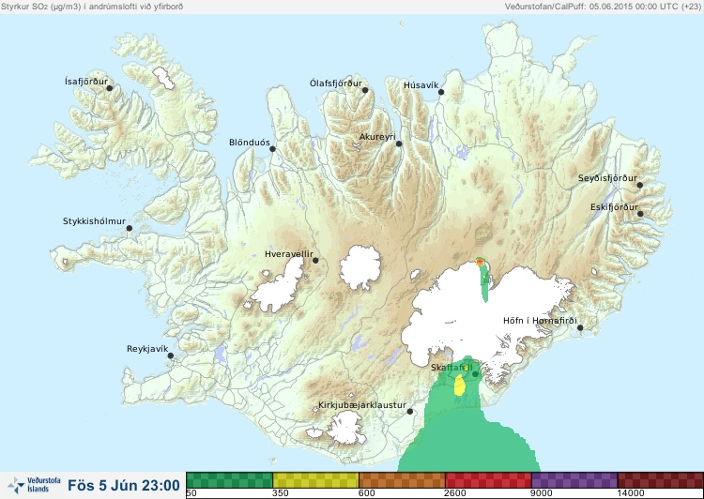Click the 'Akureyri' label
This screenshot has height=499, width=704.
[377, 137]
